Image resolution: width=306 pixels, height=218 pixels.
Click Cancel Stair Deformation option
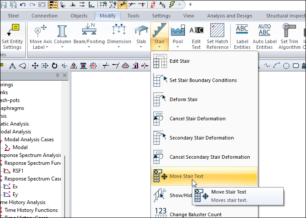[x=197, y=119]
